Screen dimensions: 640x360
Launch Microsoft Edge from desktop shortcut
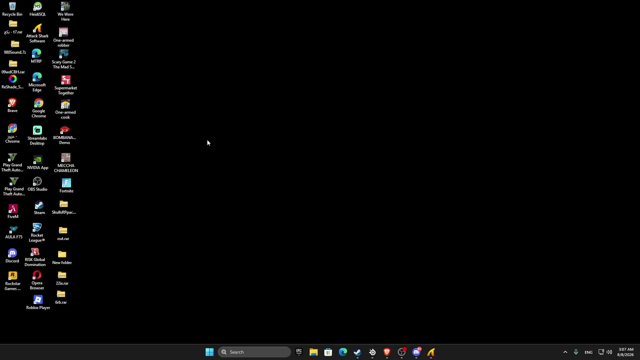coord(37,82)
